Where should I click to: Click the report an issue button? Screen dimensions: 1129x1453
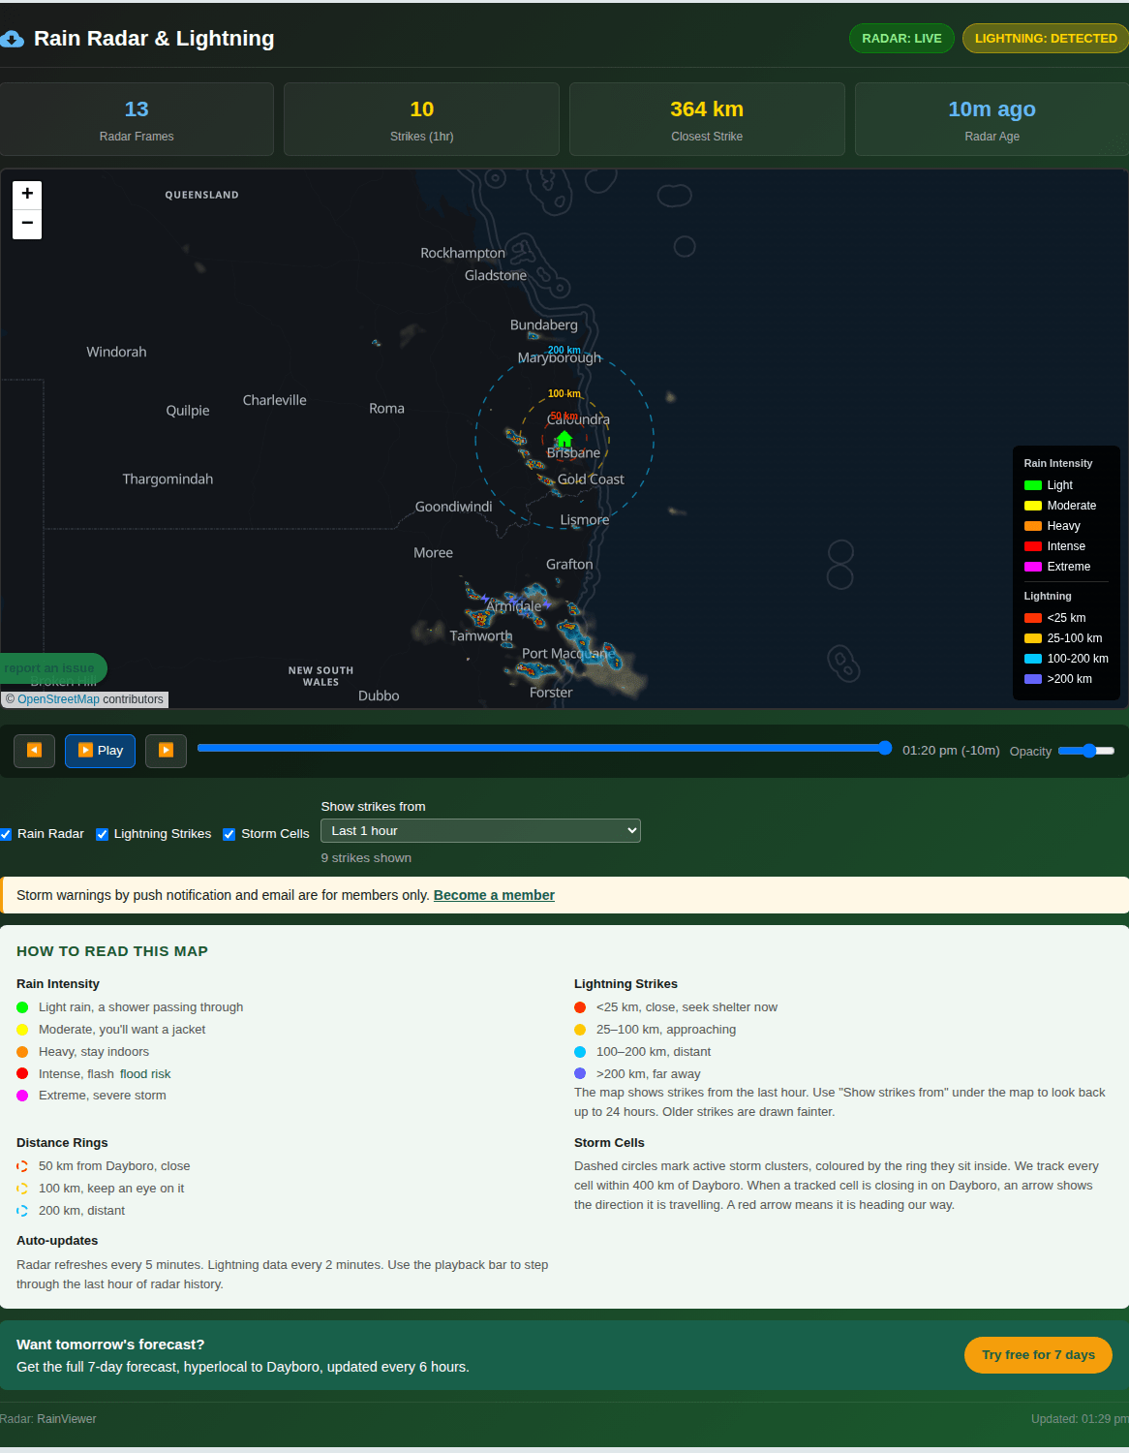pos(51,668)
